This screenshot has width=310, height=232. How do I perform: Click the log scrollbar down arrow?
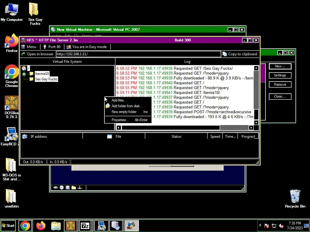256,123
